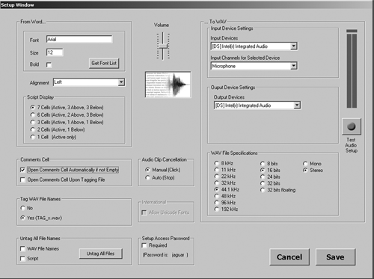Image resolution: width=374 pixels, height=279 pixels.
Task: Click the Size input field showing 12
Action: 55,52
